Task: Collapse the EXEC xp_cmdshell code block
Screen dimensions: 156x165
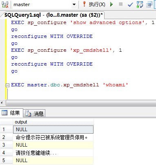Action: point(7,85)
